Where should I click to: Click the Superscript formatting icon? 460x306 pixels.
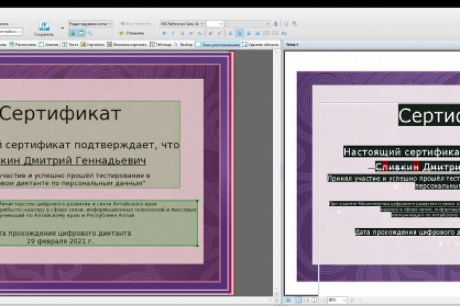click(x=192, y=33)
